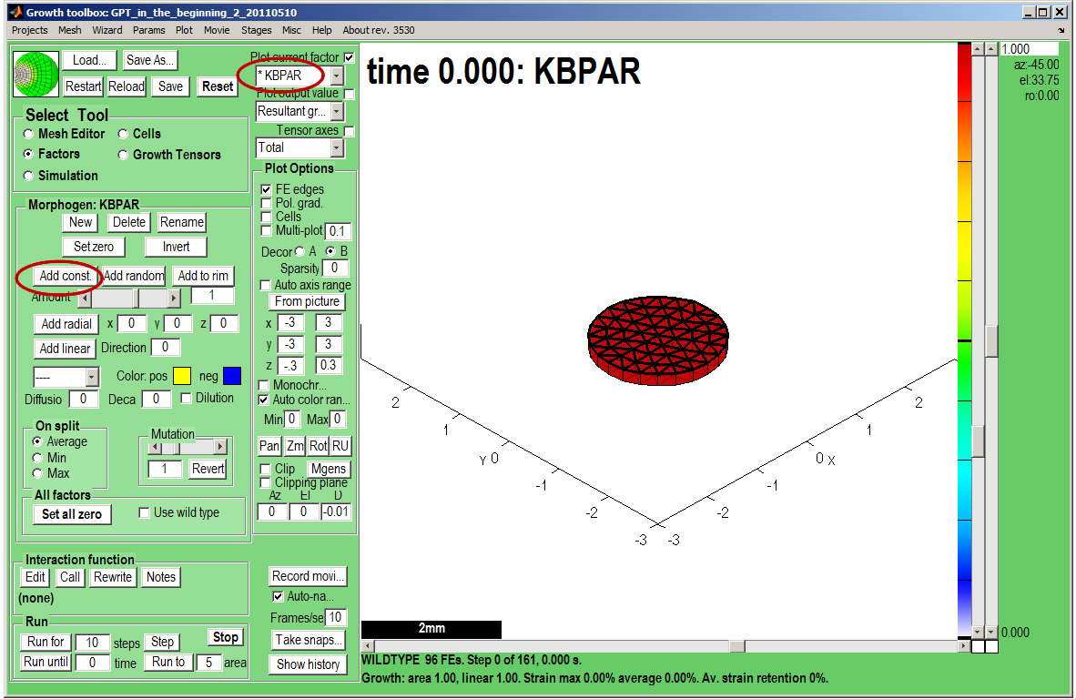Click the Mutation slider left arrow

coord(154,447)
